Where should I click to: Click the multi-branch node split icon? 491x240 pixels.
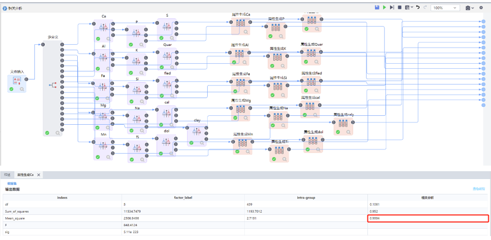pos(53,85)
